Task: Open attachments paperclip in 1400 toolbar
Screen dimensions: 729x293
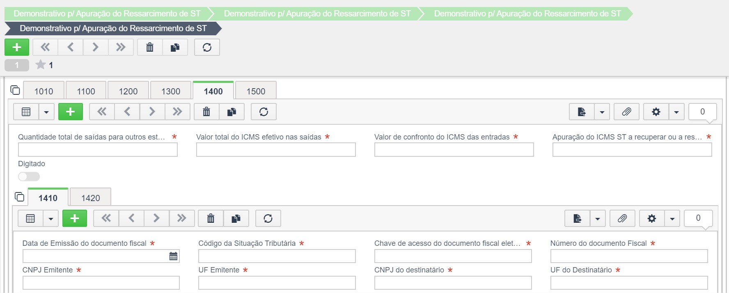Action: coord(626,112)
